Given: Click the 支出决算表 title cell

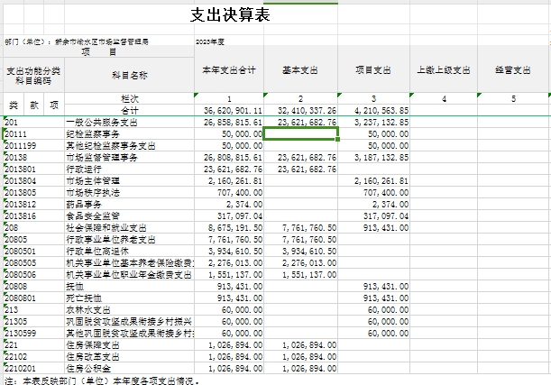Looking at the screenshot, I should pyautogui.click(x=228, y=16).
